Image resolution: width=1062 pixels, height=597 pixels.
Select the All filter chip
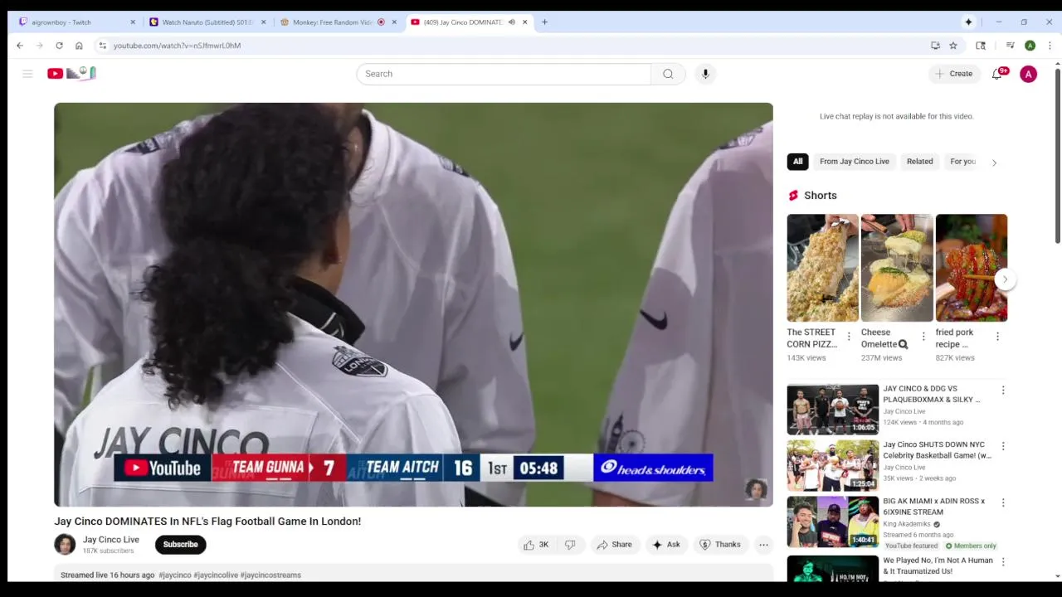[x=797, y=162]
